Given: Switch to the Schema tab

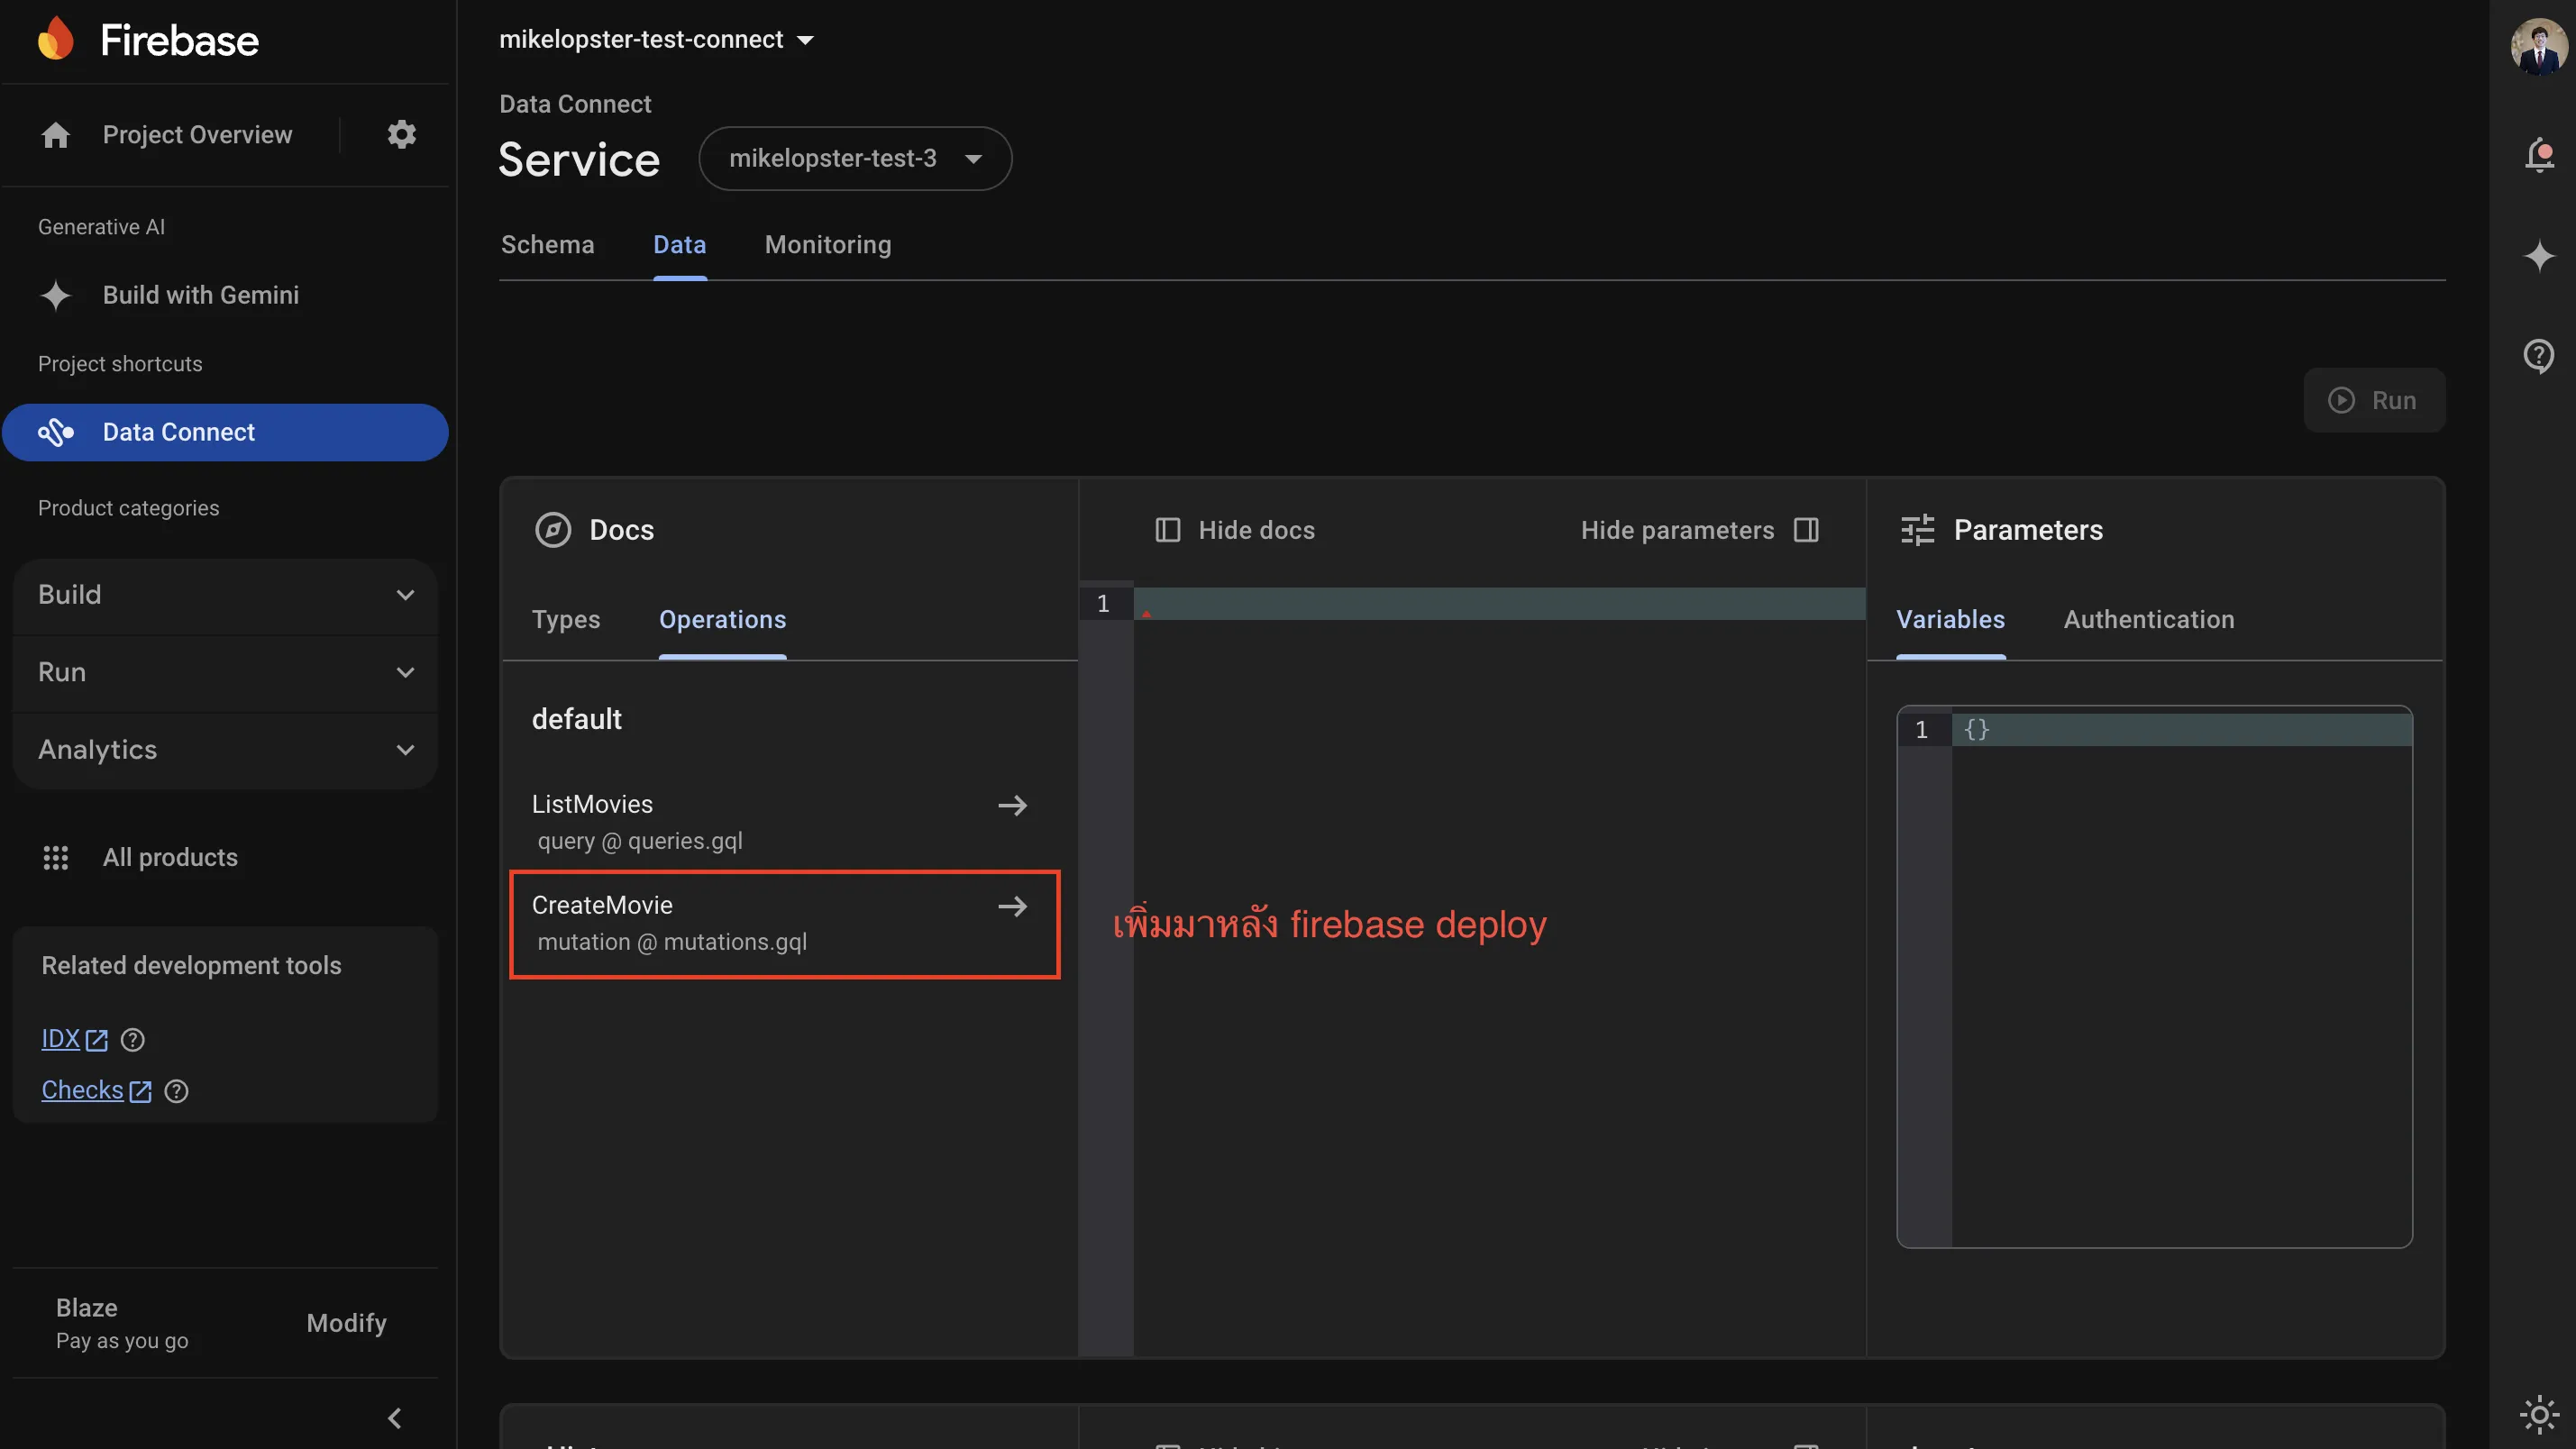Looking at the screenshot, I should (547, 245).
